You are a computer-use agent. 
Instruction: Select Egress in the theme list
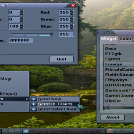click(x=119, y=59)
